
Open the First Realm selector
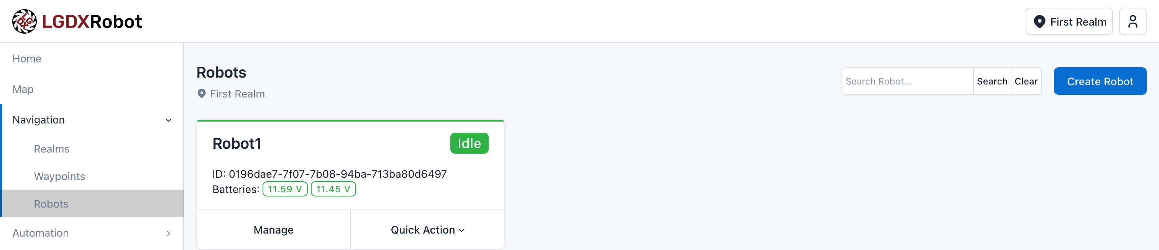pyautogui.click(x=1069, y=21)
